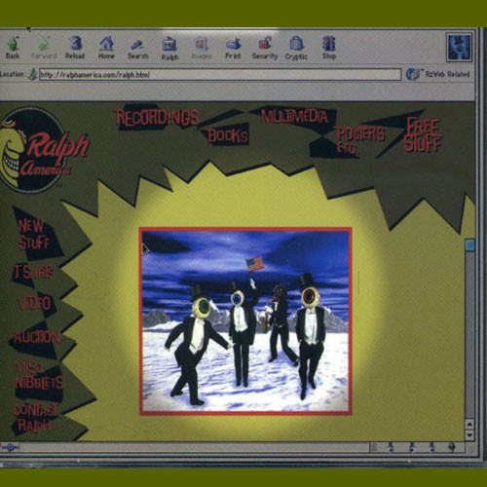487x487 pixels.
Task: Click the location URL field
Action: pos(220,75)
